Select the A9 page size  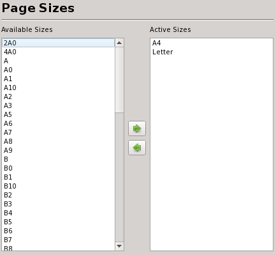click(x=58, y=150)
